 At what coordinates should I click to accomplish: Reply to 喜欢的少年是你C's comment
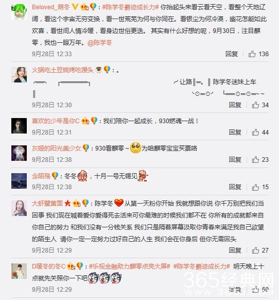(x=235, y=132)
